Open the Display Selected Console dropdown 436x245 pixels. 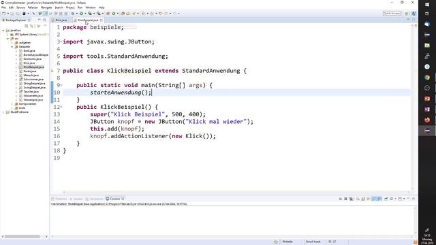click(395, 199)
